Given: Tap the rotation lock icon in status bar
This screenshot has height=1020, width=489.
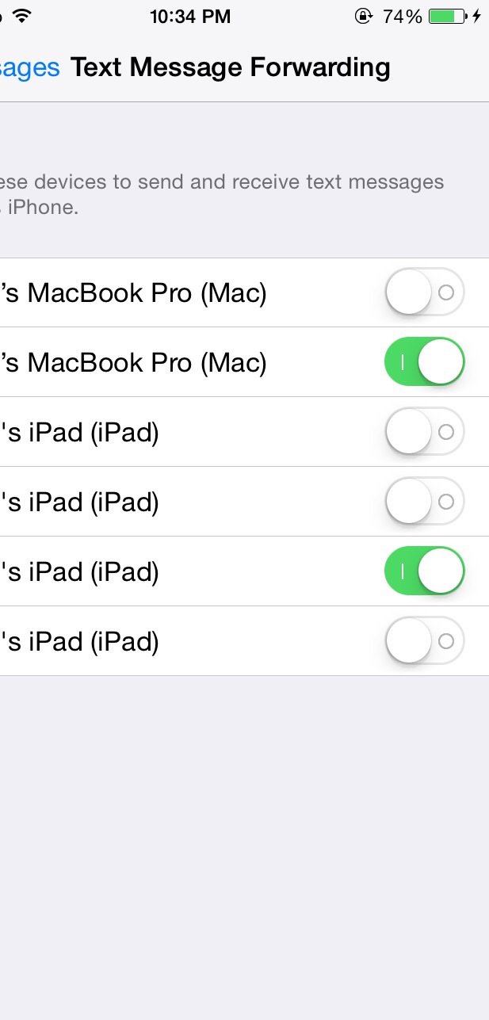Looking at the screenshot, I should coord(363,16).
